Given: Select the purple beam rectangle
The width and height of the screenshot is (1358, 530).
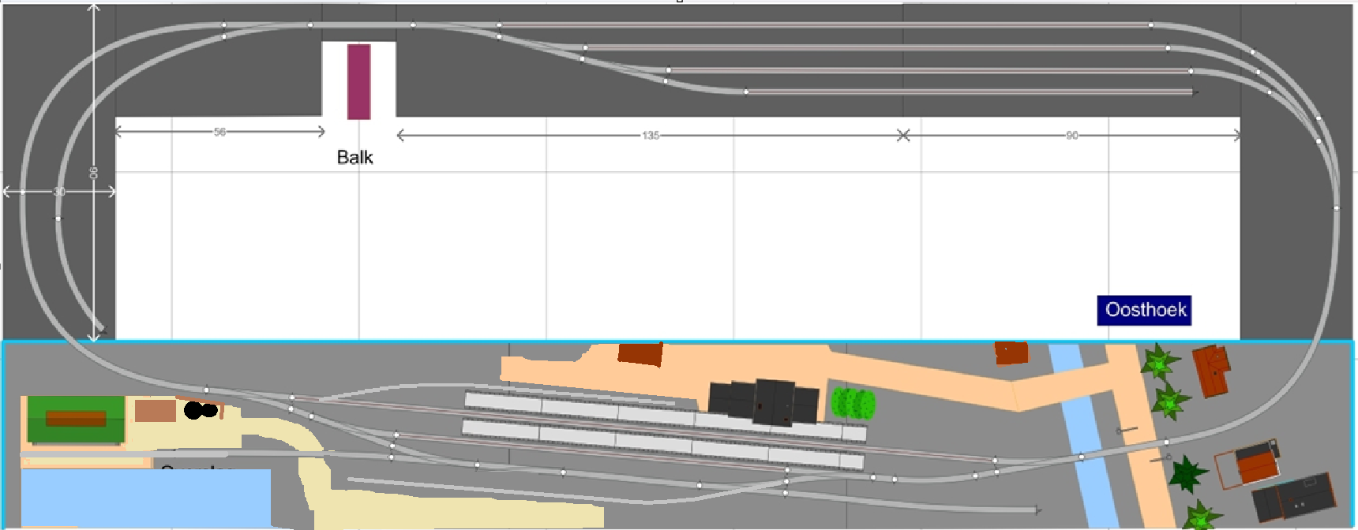Looking at the screenshot, I should tap(358, 81).
